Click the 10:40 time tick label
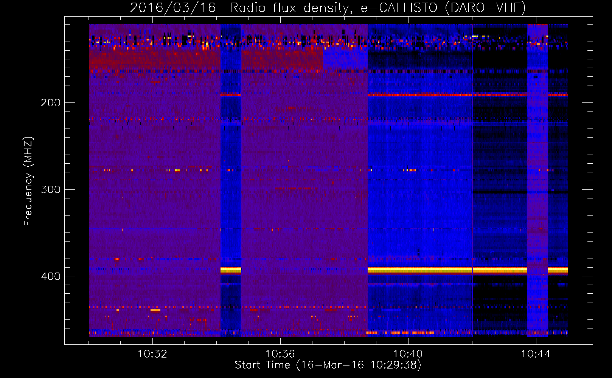Screen dimensions: 612x378 (408, 354)
